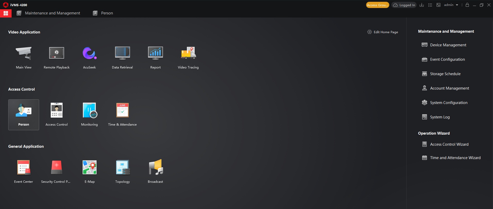Open the Event Center
Image resolution: width=493 pixels, height=209 pixels.
tap(24, 172)
